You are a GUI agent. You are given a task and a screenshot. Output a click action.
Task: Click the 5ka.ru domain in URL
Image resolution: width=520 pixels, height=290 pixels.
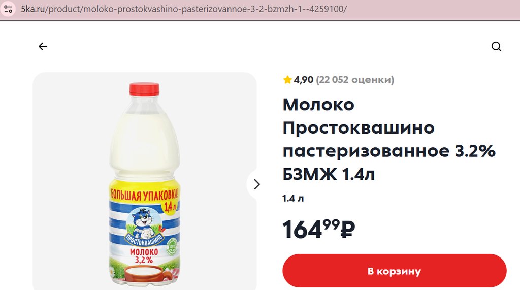coord(33,9)
